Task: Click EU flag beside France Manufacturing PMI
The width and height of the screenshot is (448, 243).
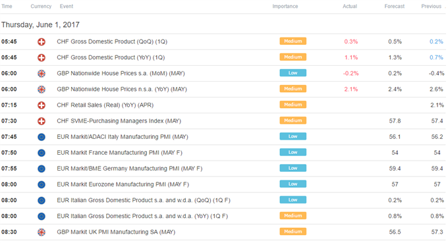Action: pyautogui.click(x=42, y=153)
